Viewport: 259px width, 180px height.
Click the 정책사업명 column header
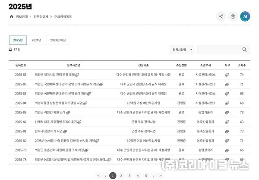click(x=73, y=65)
